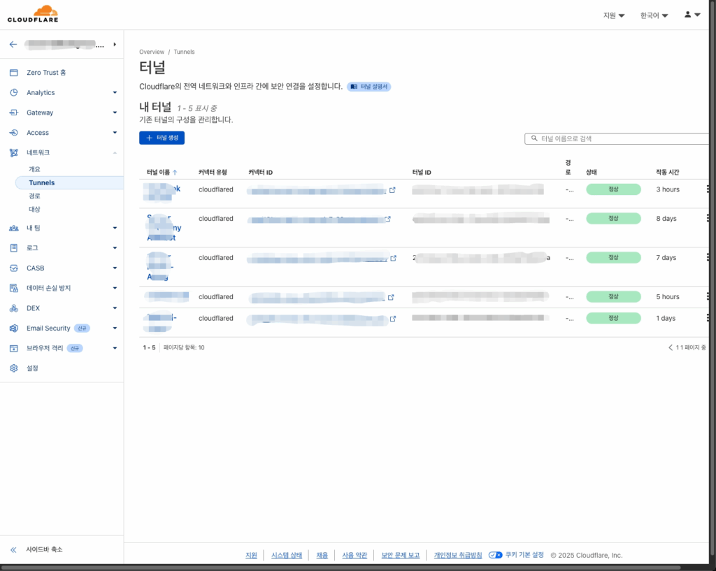Viewport: 716px width, 571px height.
Task: Open 시스템 상태 footer link
Action: tap(287, 556)
